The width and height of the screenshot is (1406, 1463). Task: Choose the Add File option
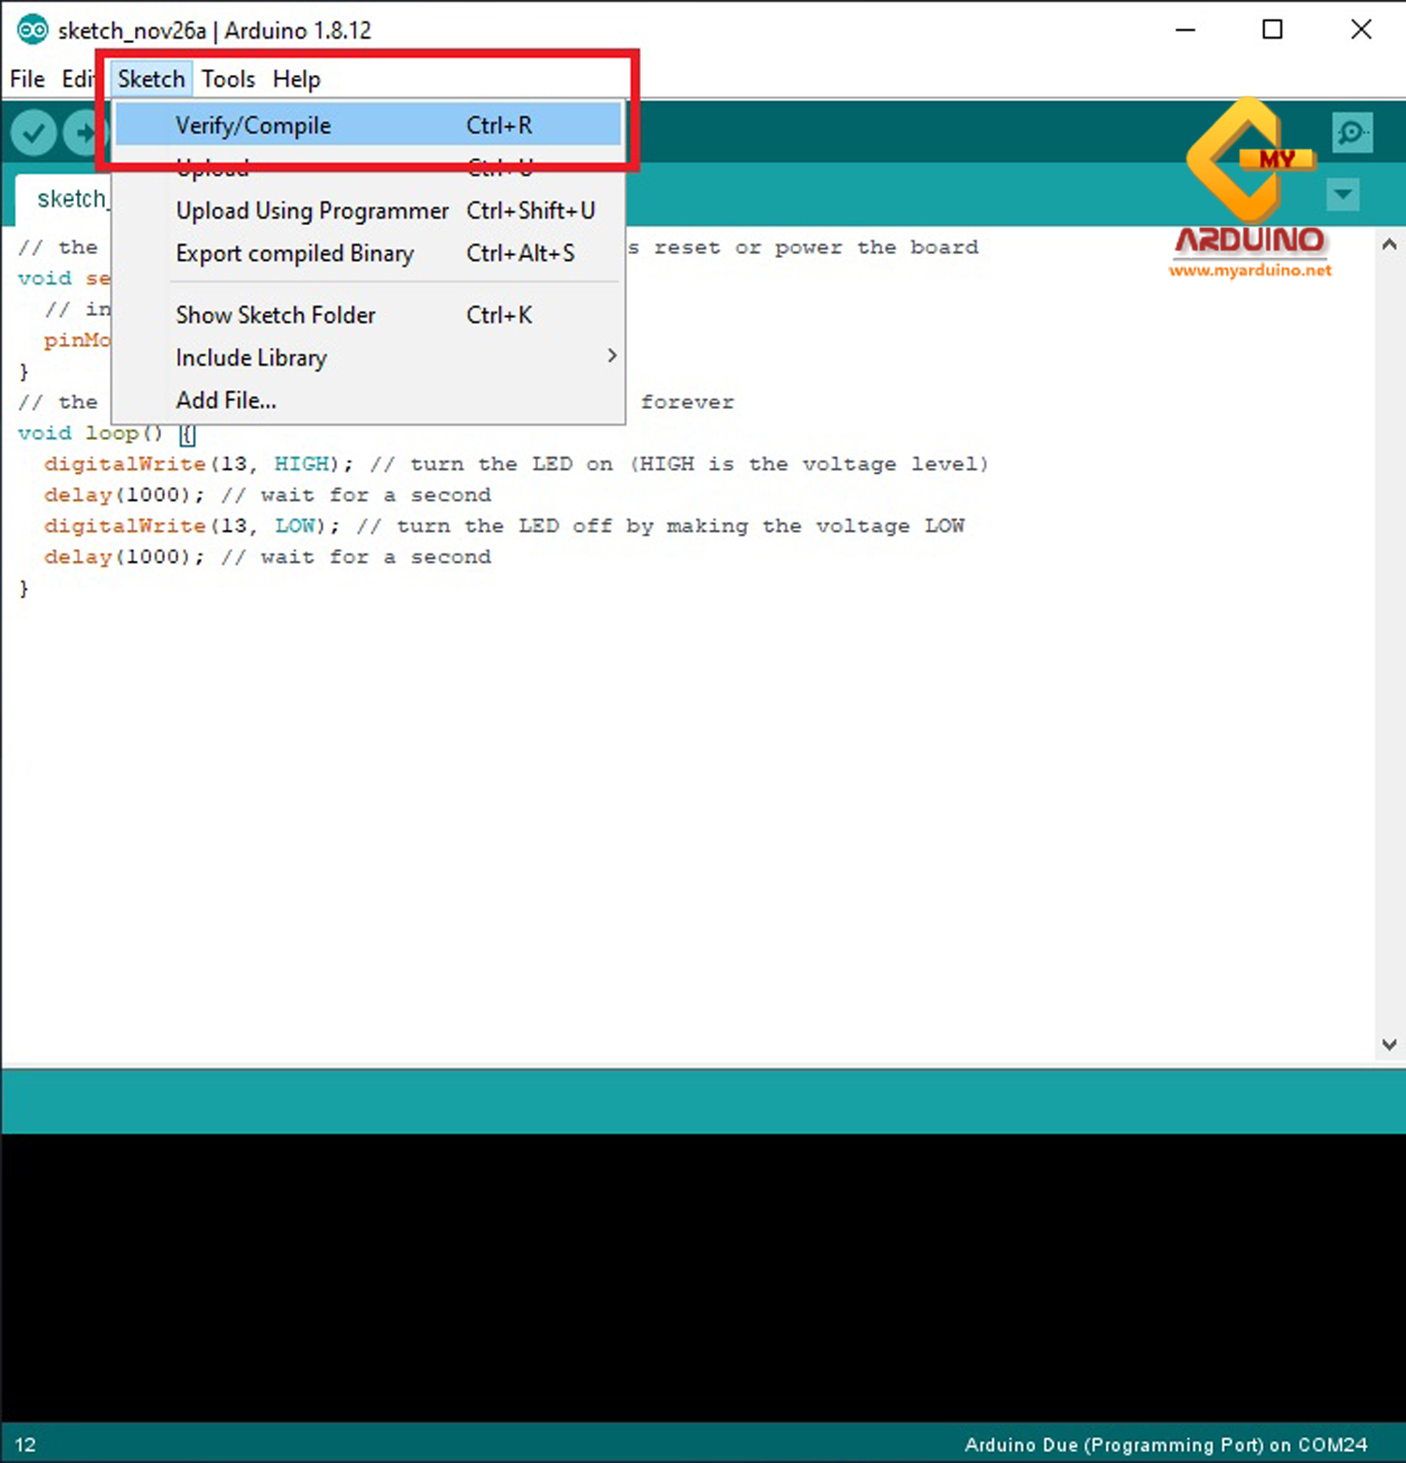point(225,400)
